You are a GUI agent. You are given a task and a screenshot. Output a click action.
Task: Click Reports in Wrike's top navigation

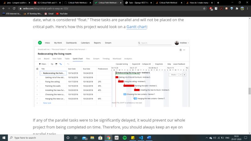click(x=97, y=43)
